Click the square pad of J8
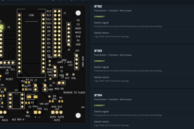 click(x=45, y=85)
